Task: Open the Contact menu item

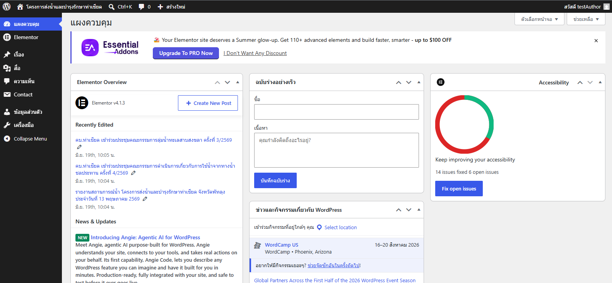Action: click(31, 94)
